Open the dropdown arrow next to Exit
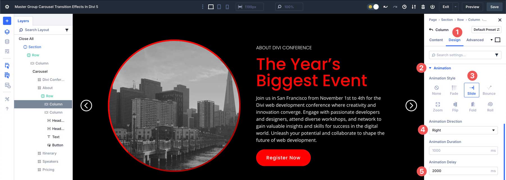Image resolution: width=506 pixels, height=180 pixels. tap(455, 7)
